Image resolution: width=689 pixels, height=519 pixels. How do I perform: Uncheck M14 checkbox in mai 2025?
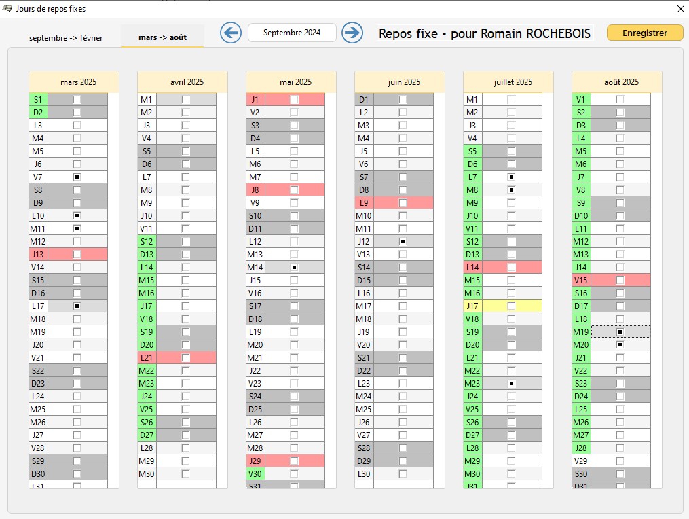pos(295,267)
